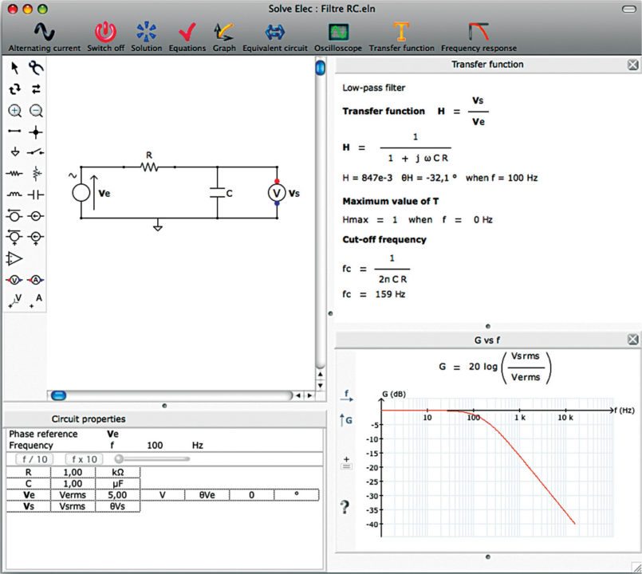Select the inductor coil tool
The width and height of the screenshot is (642, 574).
[15, 194]
